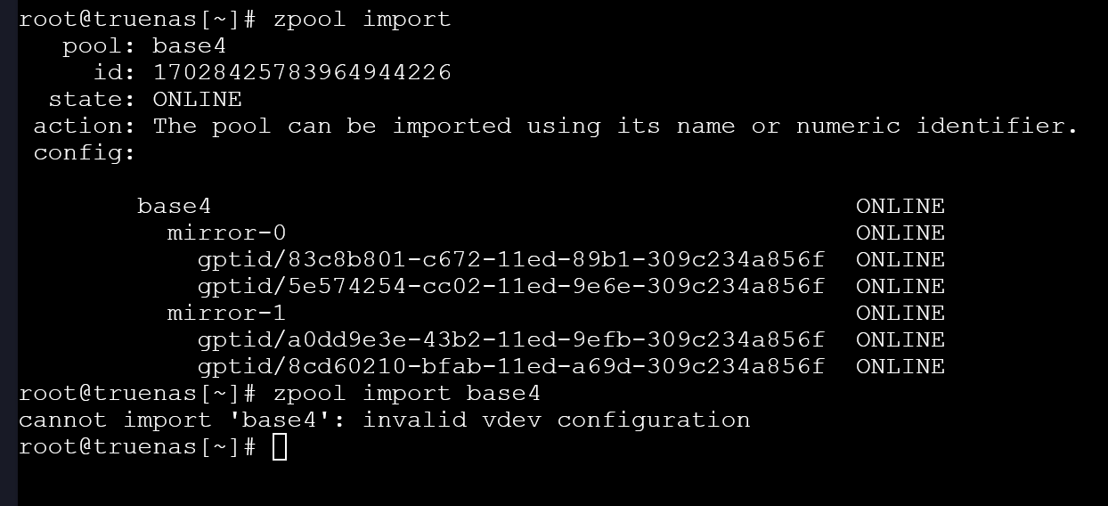Click the ONLINE status beside gptid/8cd60210

900,367
